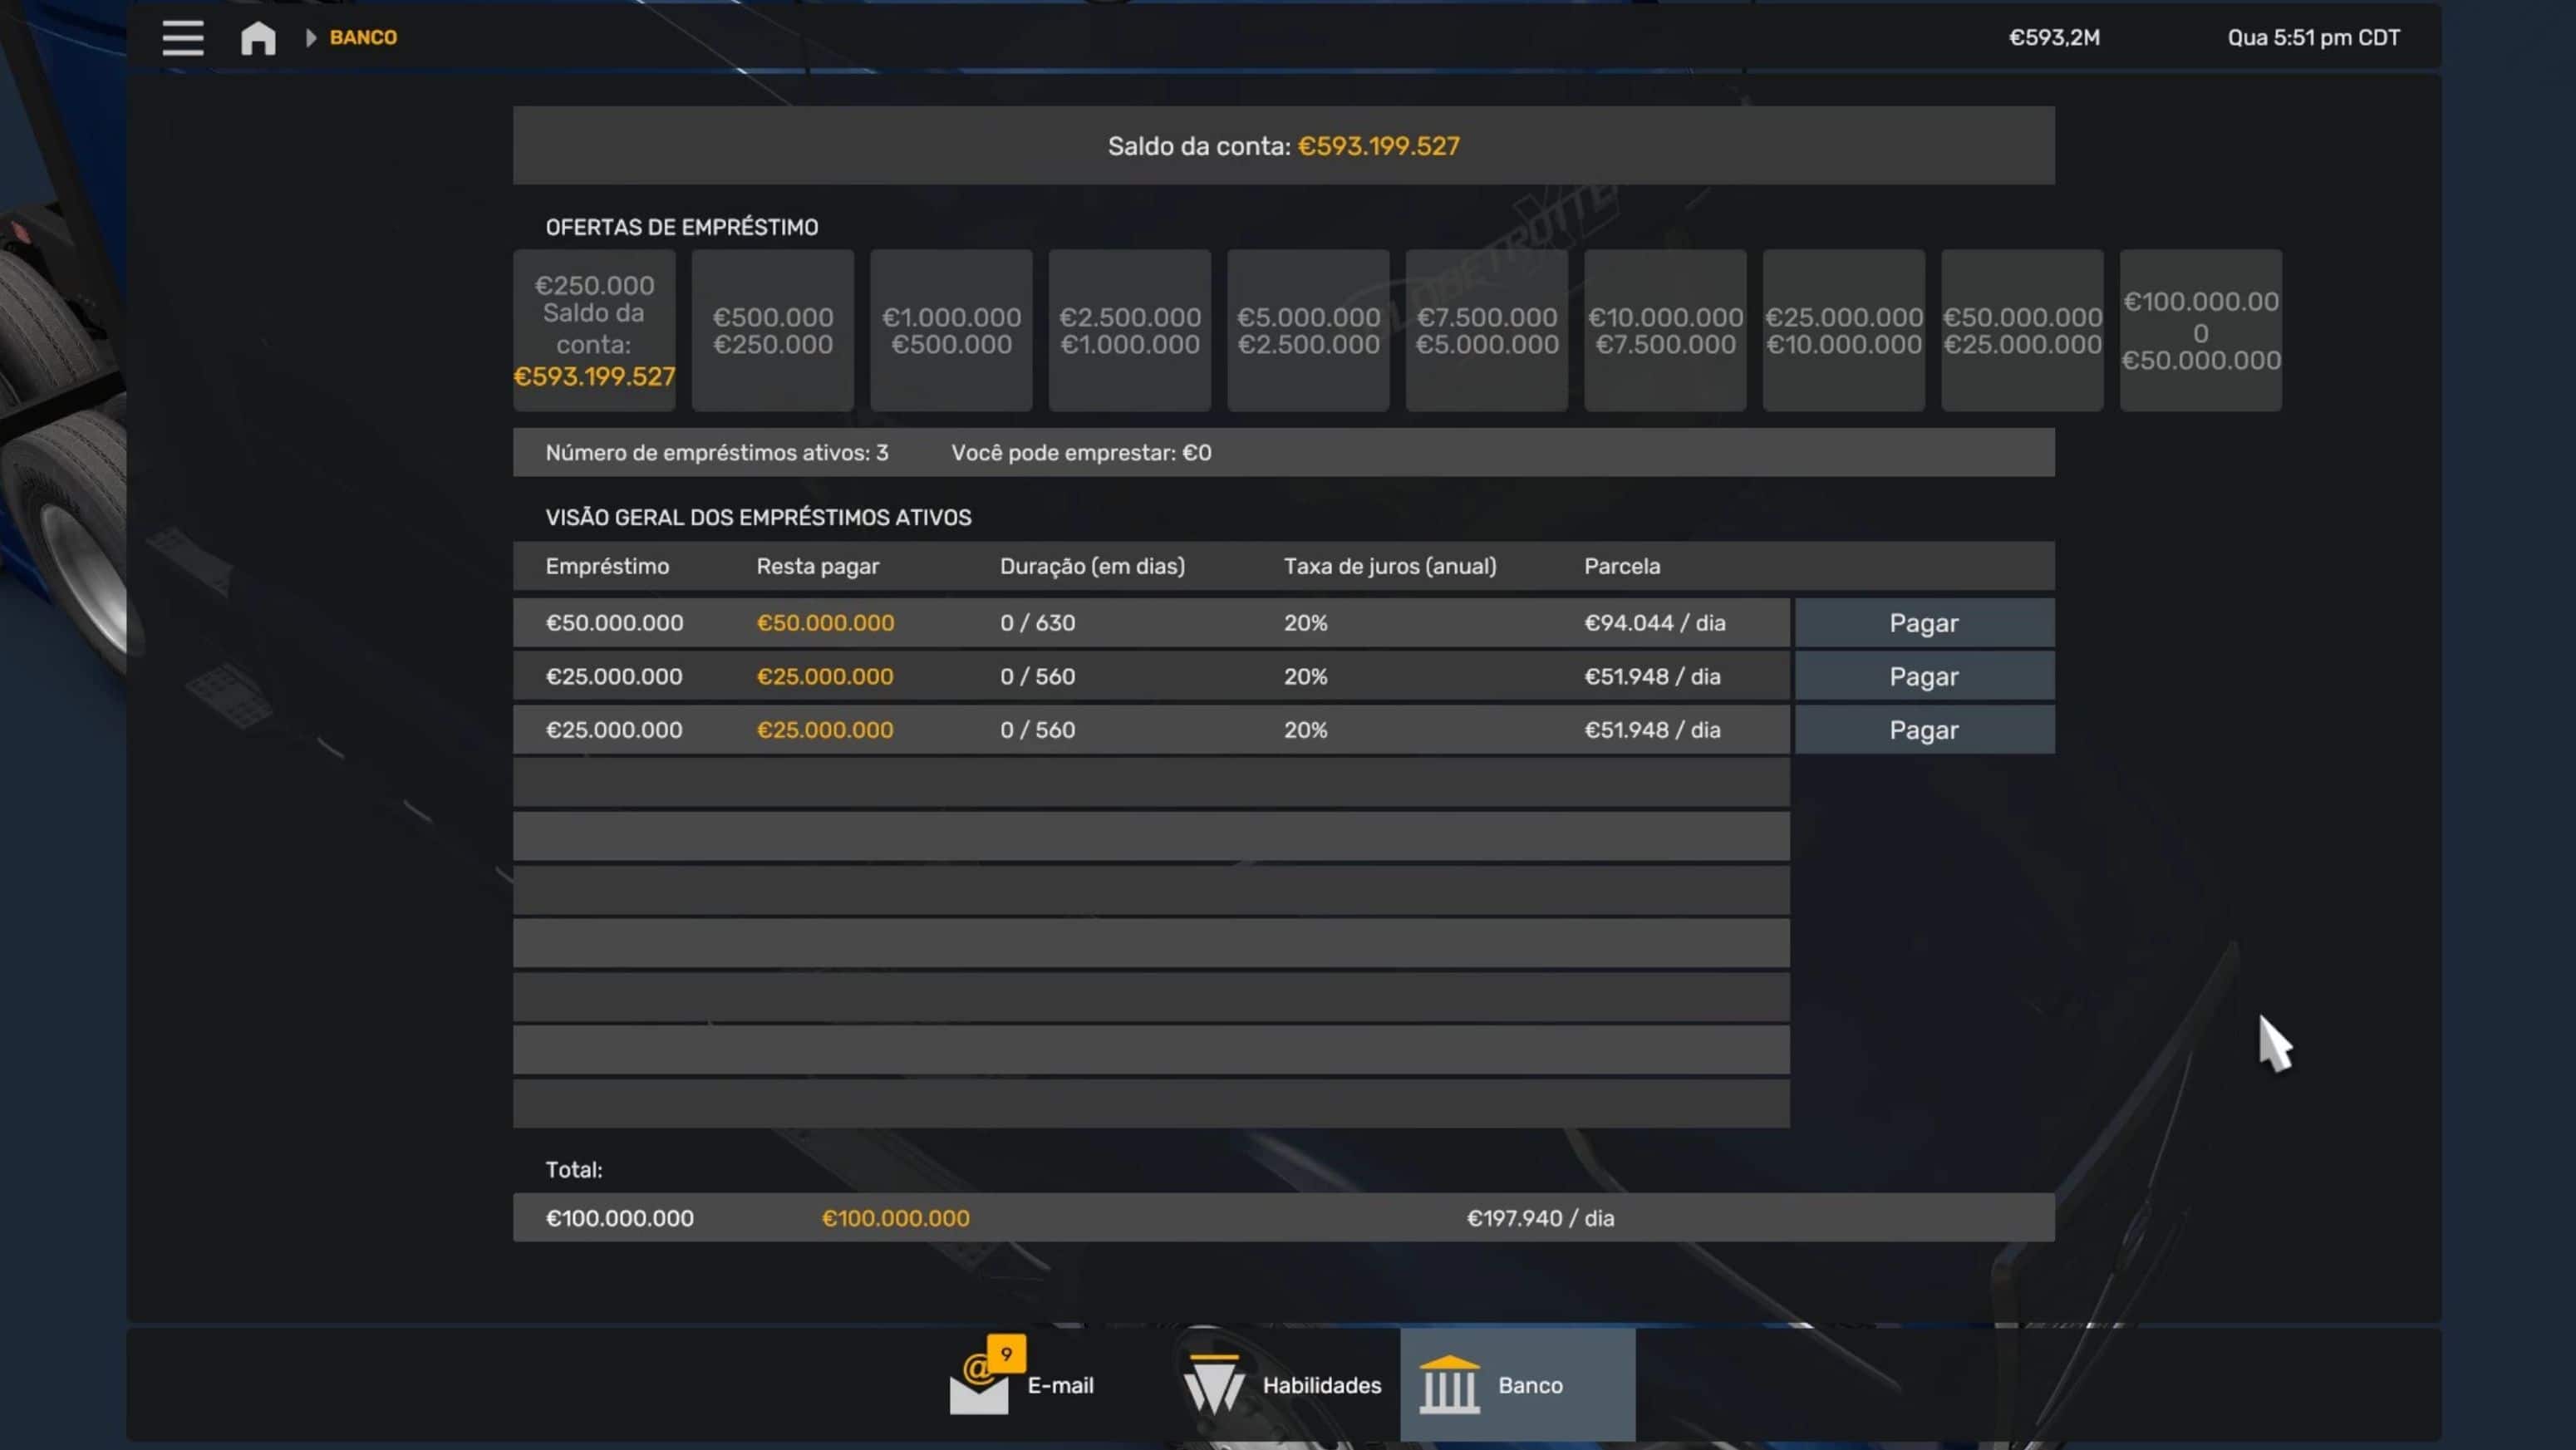The width and height of the screenshot is (2576, 1450).
Task: Select the €100.000.000 loan offer tile
Action: coord(2200,330)
